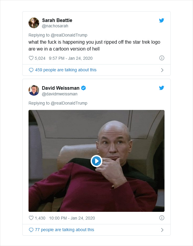Screen dimensions: 193x246
Task: Click the Twitter bird icon on David Weissman's tweet
Action: [x=162, y=88]
